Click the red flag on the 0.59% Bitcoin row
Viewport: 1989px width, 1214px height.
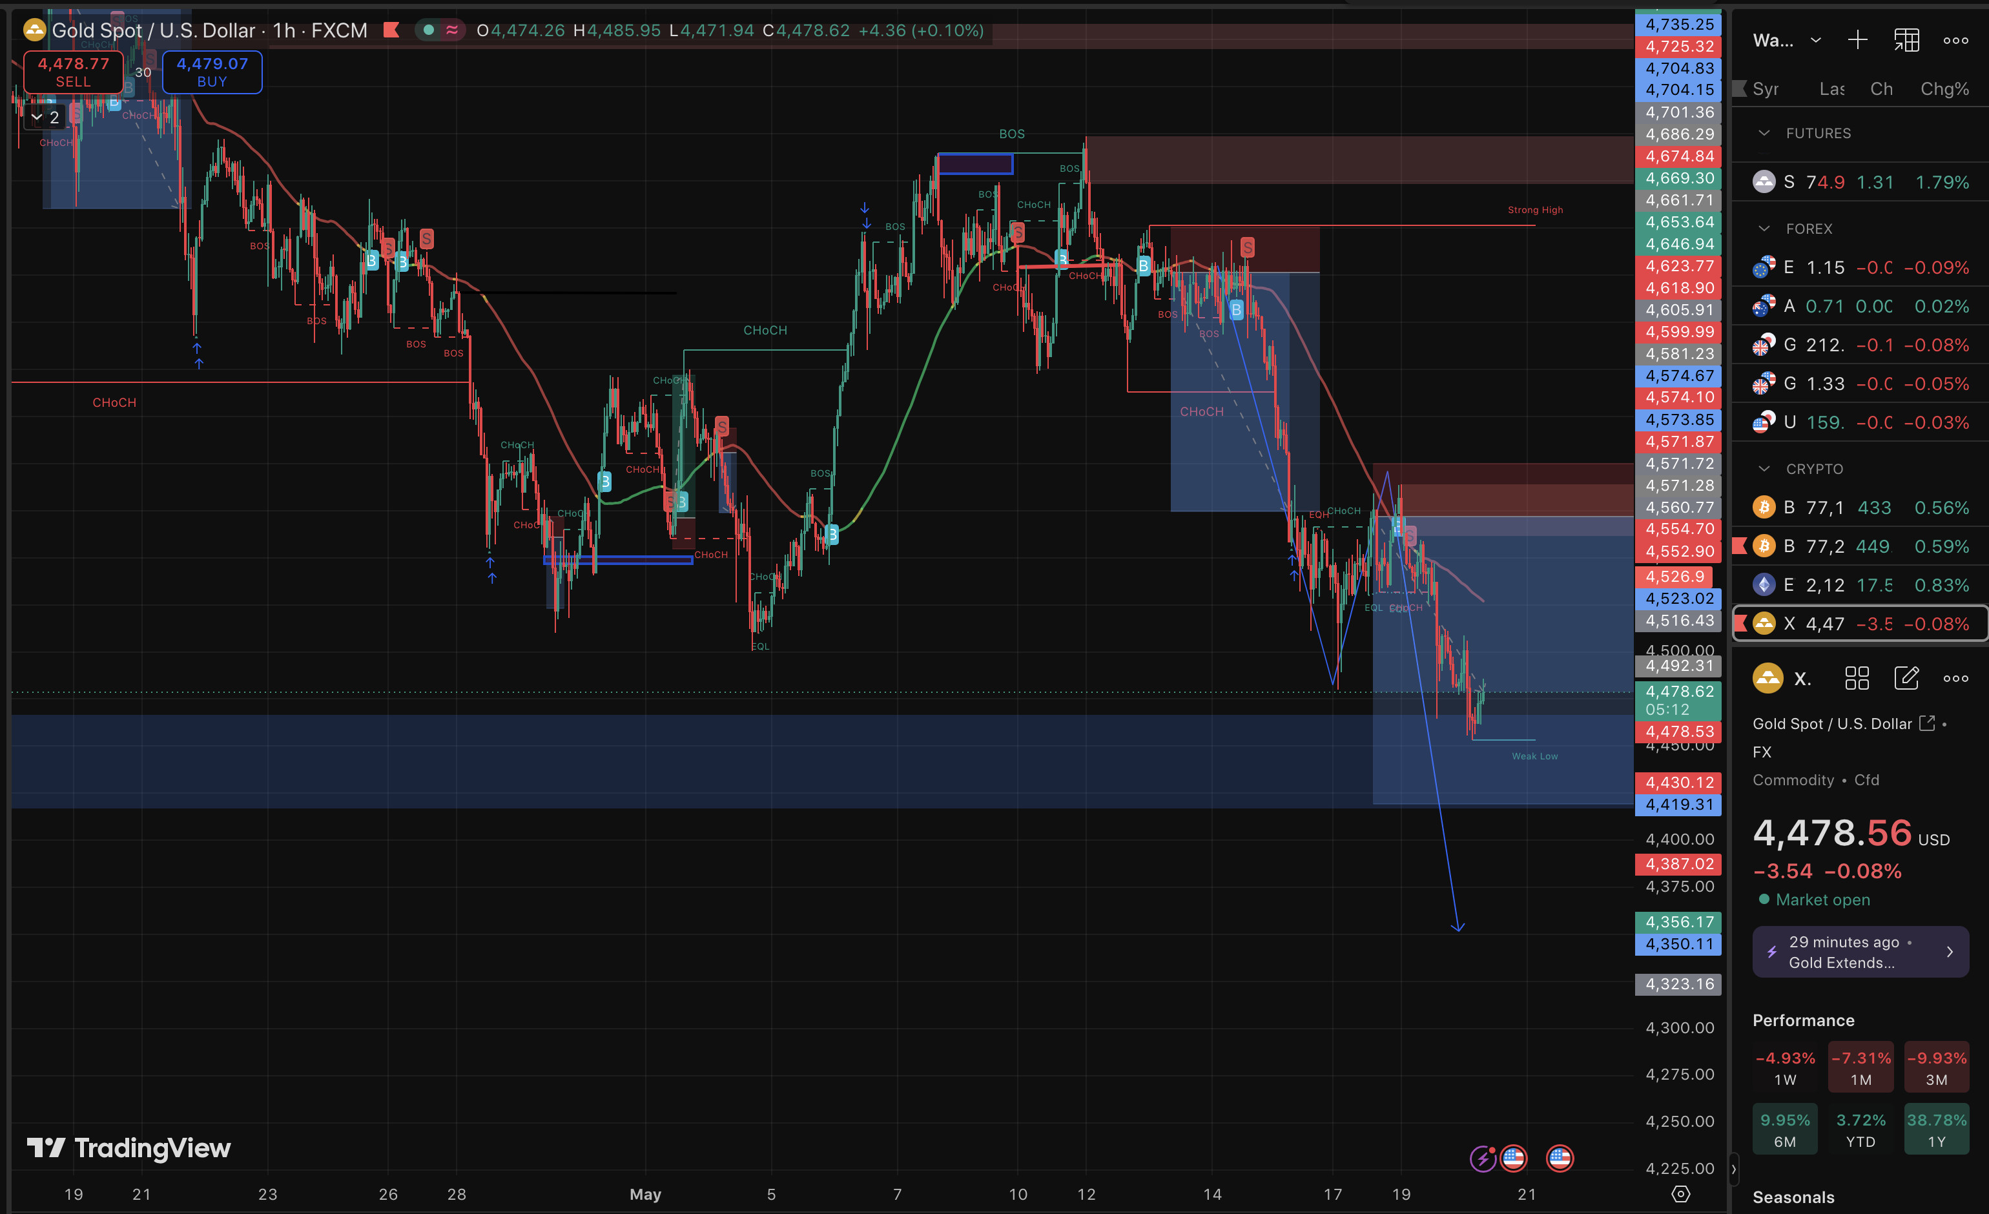[1740, 546]
